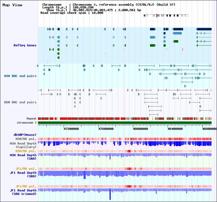
Task: Click the displayed range 46,902,915-48,903,475
Action: pyautogui.click(x=93, y=10)
